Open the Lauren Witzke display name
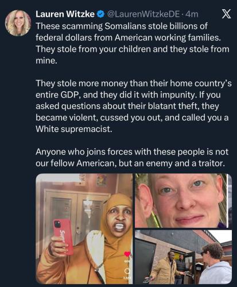Viewport: 237px width, 287px height. (65, 14)
